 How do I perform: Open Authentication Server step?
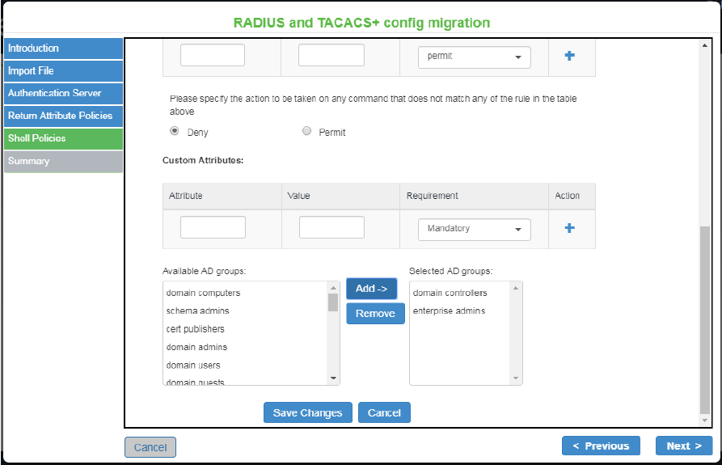pos(64,94)
